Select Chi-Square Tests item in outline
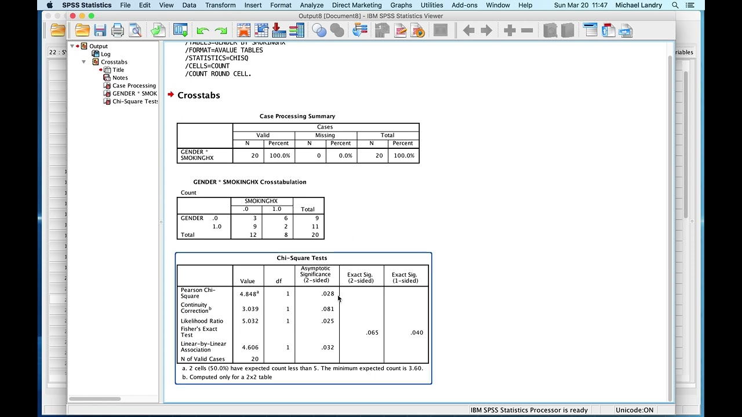The height and width of the screenshot is (417, 742). 135,101
